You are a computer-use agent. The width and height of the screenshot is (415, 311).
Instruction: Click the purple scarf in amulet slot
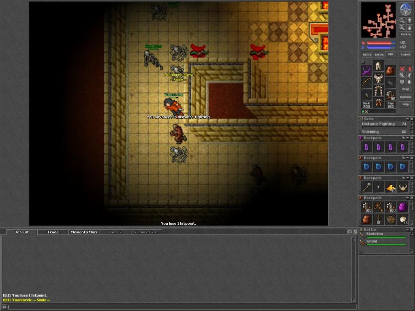point(366,70)
